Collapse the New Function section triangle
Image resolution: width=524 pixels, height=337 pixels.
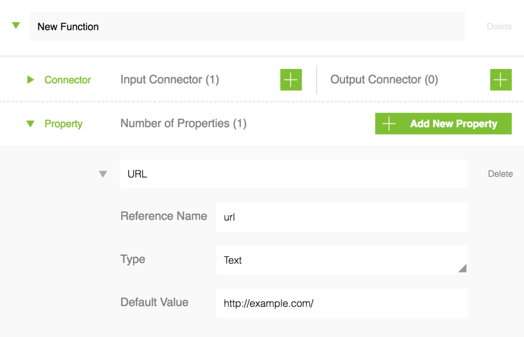(x=16, y=26)
